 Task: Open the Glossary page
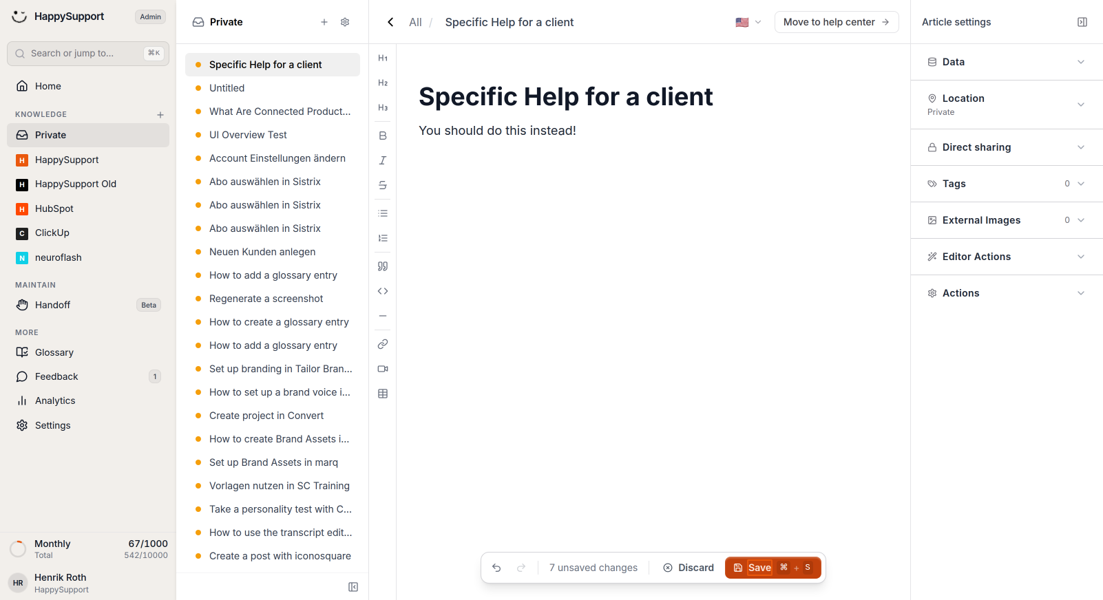pos(88,352)
